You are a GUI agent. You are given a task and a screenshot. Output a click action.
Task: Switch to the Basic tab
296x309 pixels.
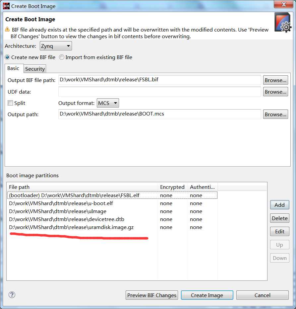(x=13, y=68)
